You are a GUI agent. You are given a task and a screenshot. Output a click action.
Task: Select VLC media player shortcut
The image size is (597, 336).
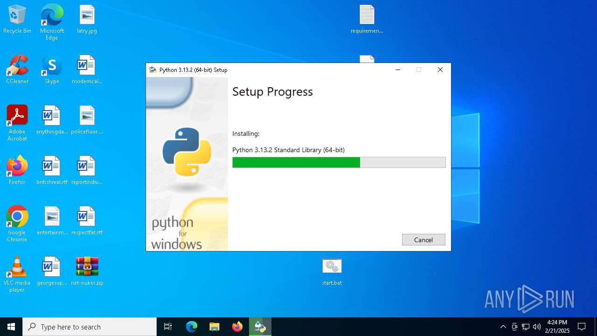17,274
